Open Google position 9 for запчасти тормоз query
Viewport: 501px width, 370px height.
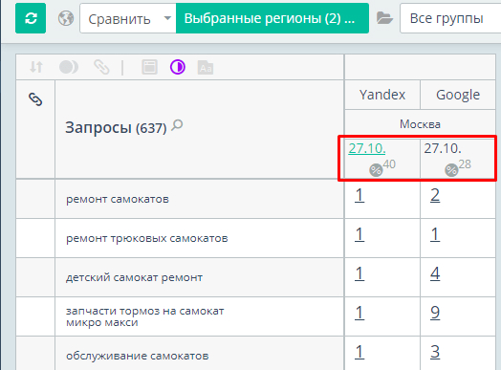pyautogui.click(x=435, y=313)
